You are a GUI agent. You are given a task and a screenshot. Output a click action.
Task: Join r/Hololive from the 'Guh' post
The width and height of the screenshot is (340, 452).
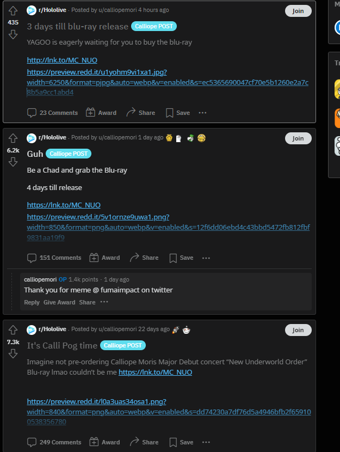[298, 138]
